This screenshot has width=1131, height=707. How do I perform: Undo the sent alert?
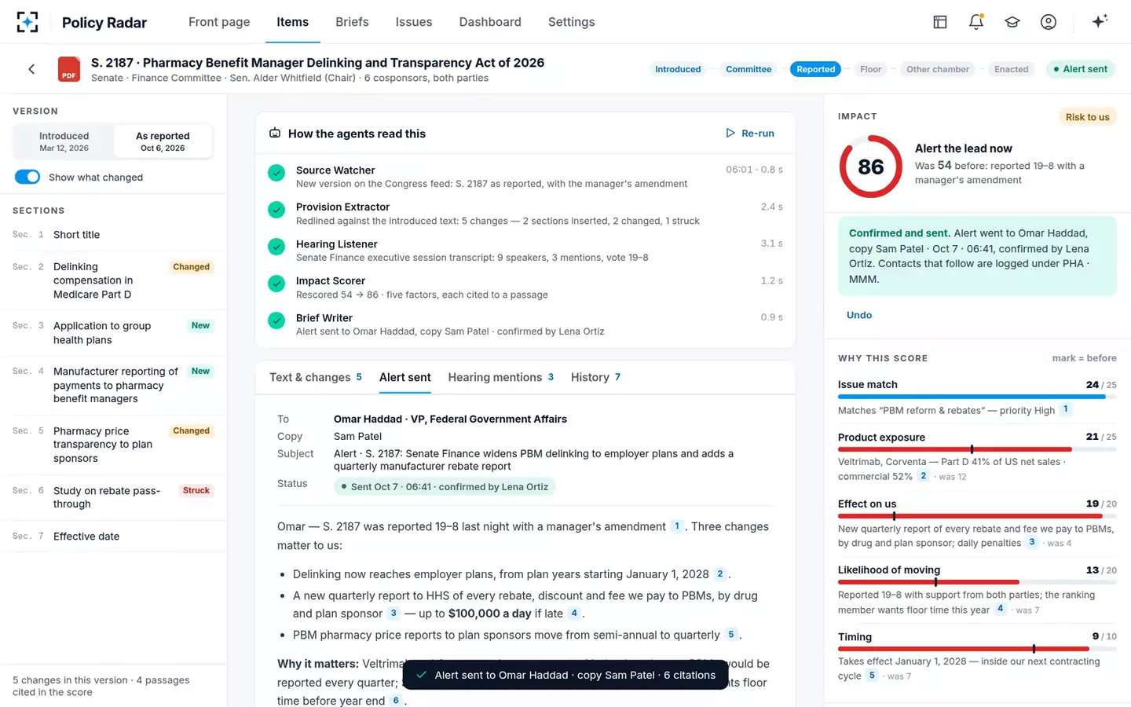859,315
